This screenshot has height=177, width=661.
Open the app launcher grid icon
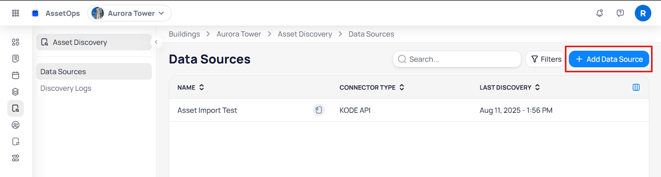16,13
